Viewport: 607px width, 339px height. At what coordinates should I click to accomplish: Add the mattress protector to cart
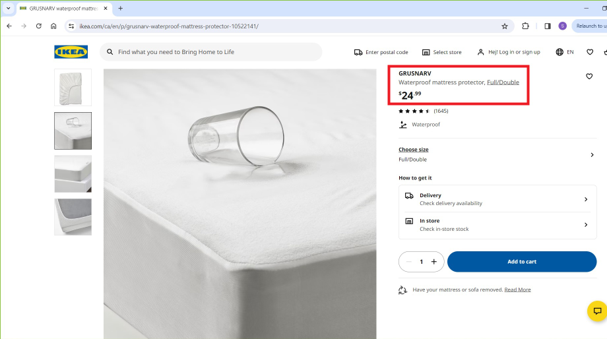(521, 262)
